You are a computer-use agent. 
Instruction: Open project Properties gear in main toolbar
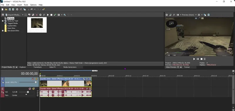[17, 9]
